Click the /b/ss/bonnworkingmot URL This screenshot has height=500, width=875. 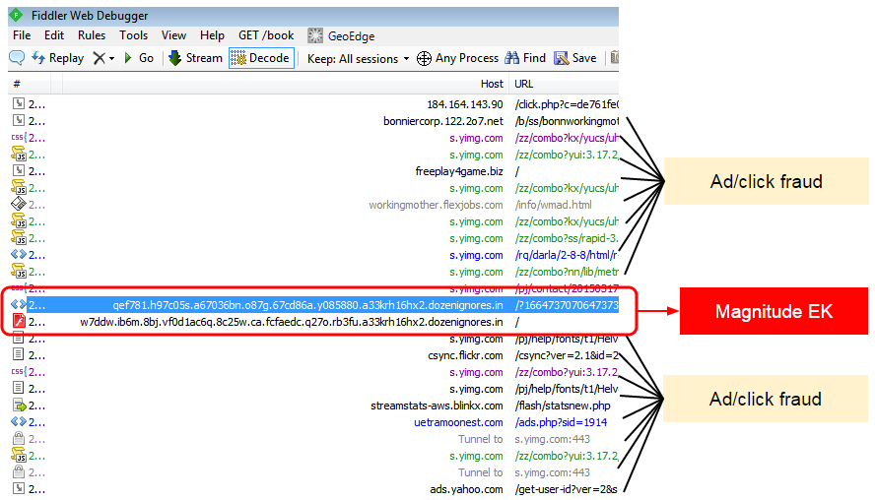pyautogui.click(x=566, y=121)
